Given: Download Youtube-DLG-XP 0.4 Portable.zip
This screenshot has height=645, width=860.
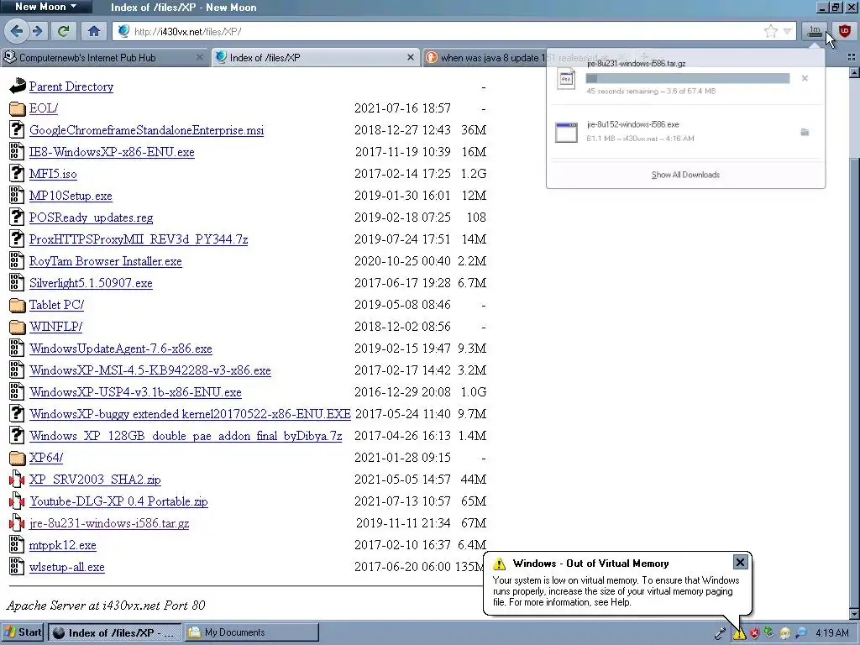Looking at the screenshot, I should point(118,501).
